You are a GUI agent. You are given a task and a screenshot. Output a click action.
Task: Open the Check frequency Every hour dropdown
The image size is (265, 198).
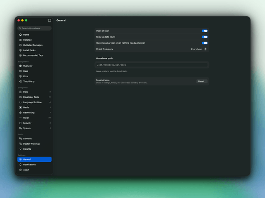click(199, 49)
